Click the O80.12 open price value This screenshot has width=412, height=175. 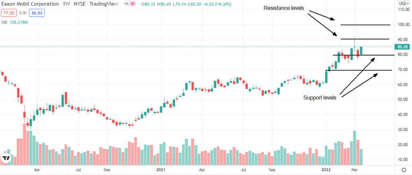tap(148, 4)
